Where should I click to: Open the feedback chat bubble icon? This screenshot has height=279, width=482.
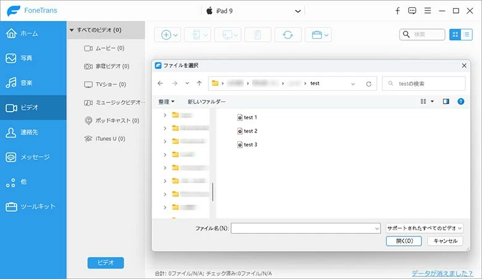click(412, 11)
